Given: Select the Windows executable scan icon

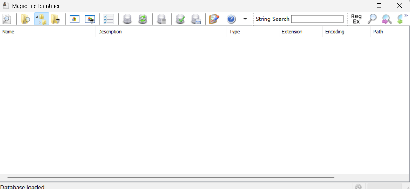Looking at the screenshot, I should coord(74,19).
